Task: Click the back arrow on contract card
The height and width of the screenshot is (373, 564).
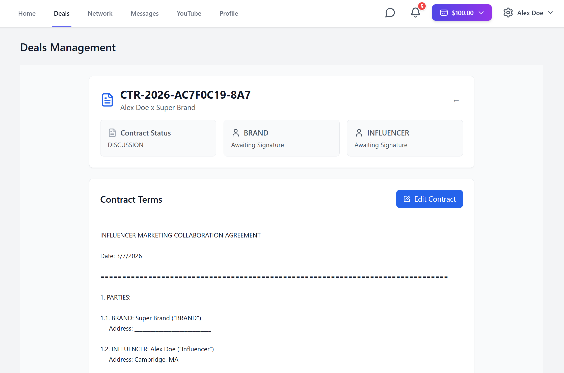Action: click(x=456, y=101)
